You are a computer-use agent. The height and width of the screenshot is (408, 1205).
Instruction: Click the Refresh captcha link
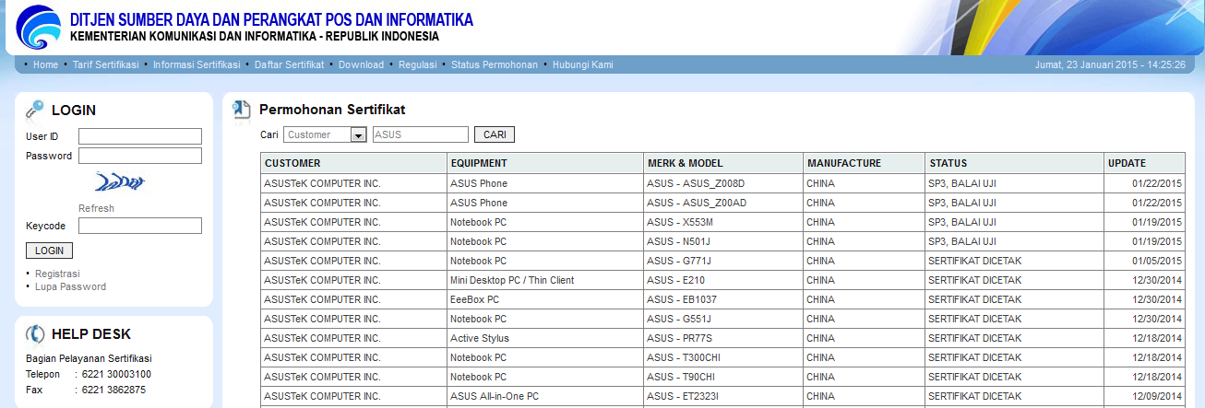tap(96, 208)
